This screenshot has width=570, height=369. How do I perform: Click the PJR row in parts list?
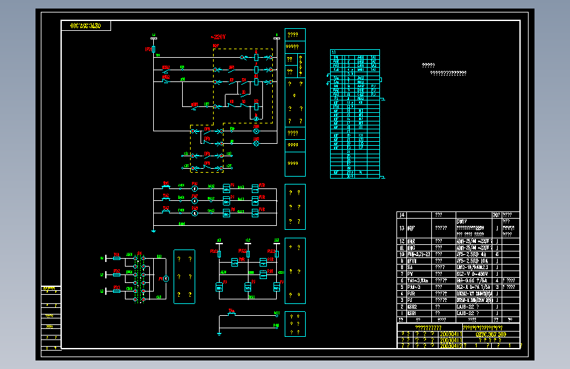coord(458,293)
